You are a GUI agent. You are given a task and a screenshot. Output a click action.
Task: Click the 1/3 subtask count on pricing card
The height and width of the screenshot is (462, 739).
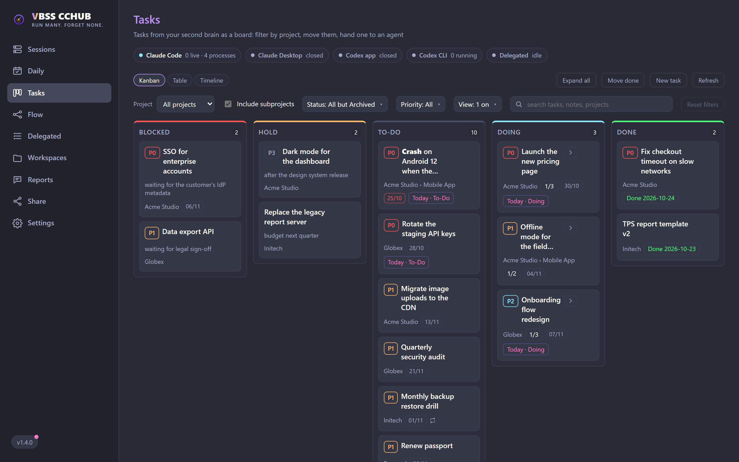point(549,186)
